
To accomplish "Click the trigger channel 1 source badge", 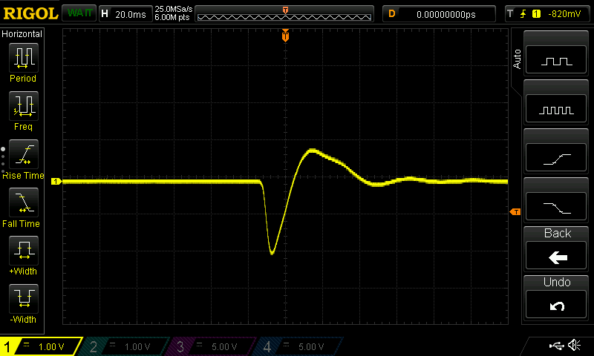I will point(536,14).
